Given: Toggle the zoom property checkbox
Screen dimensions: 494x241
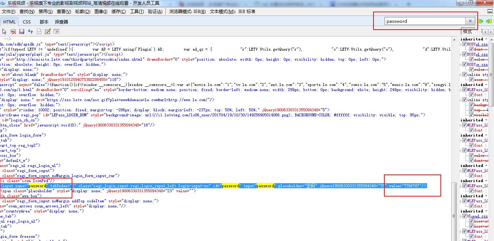Looking at the screenshot, I should 471,79.
